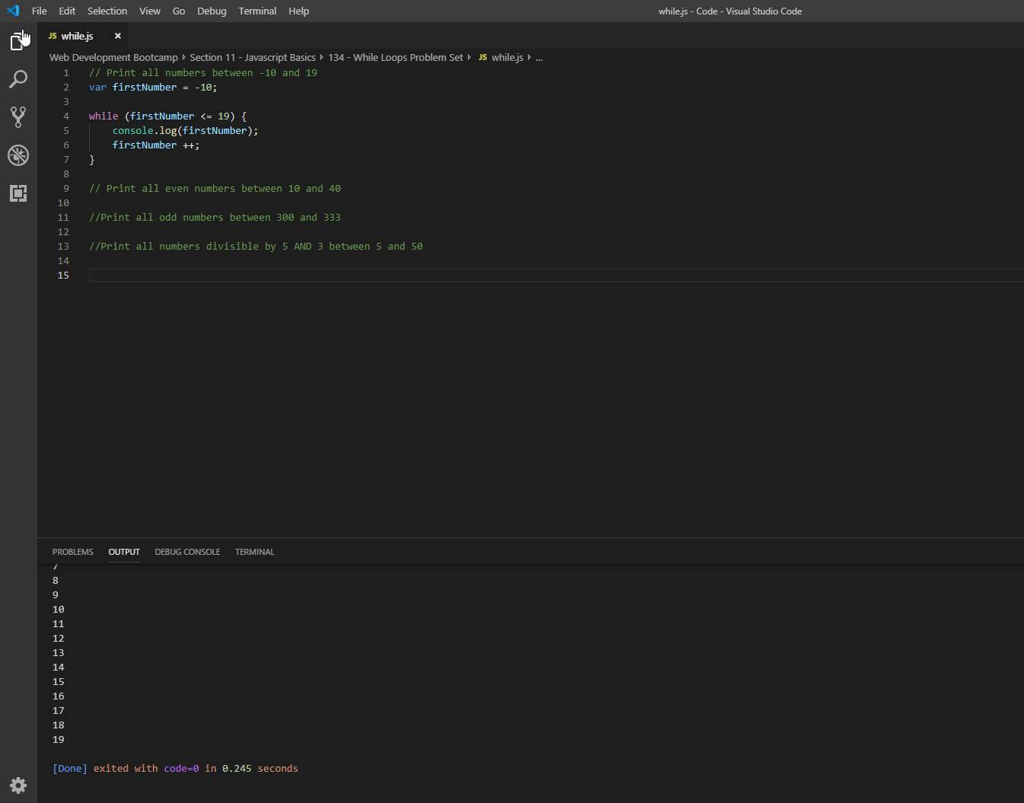Open the Search view icon
Screen dimensions: 1024x803
[x=18, y=79]
